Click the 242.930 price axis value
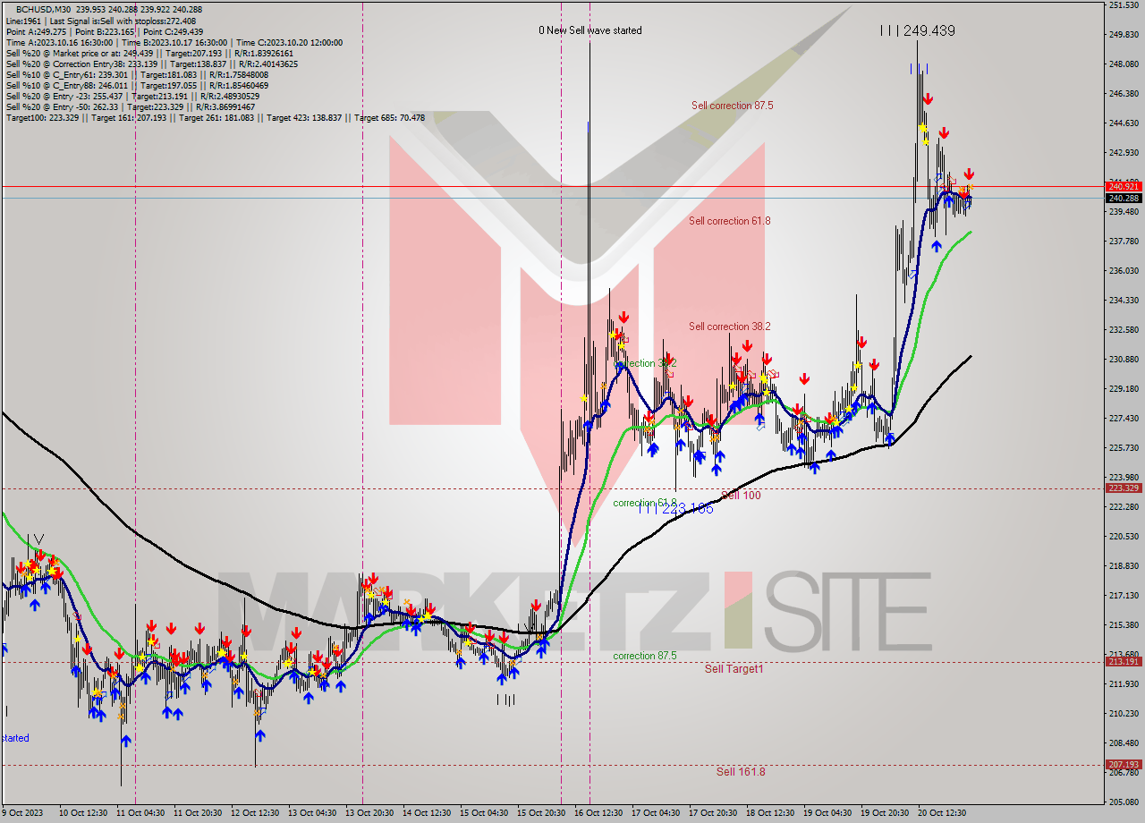The width and height of the screenshot is (1145, 823). [x=1124, y=153]
